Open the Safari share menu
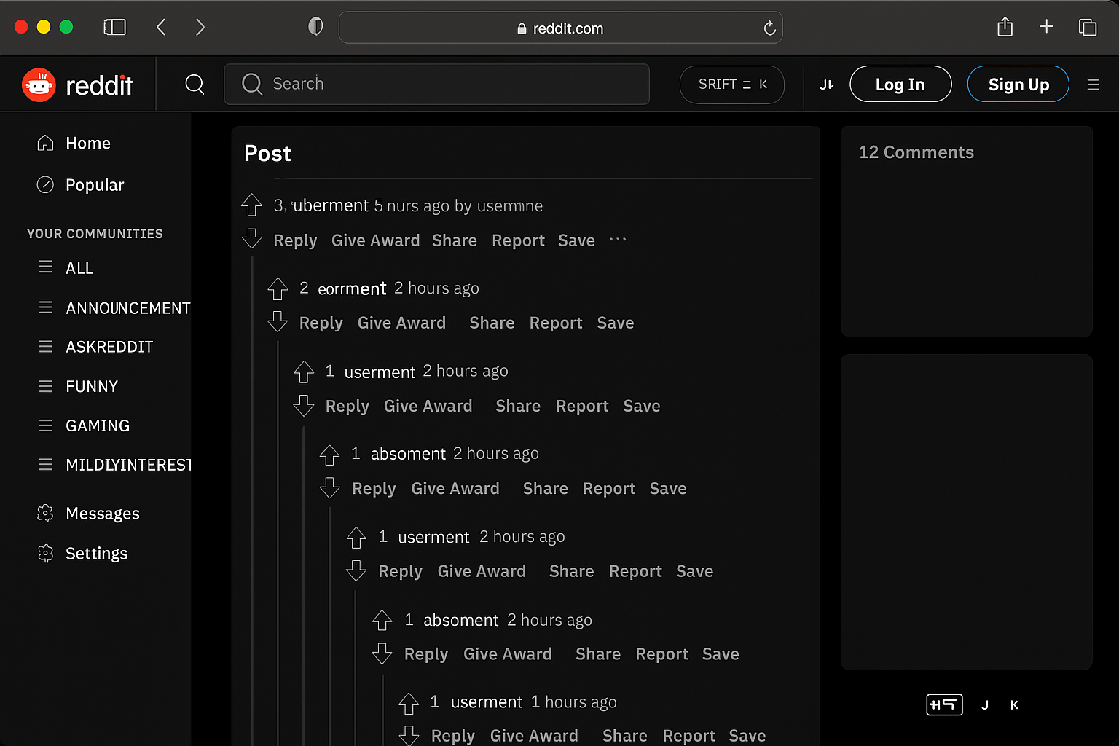 tap(1005, 27)
